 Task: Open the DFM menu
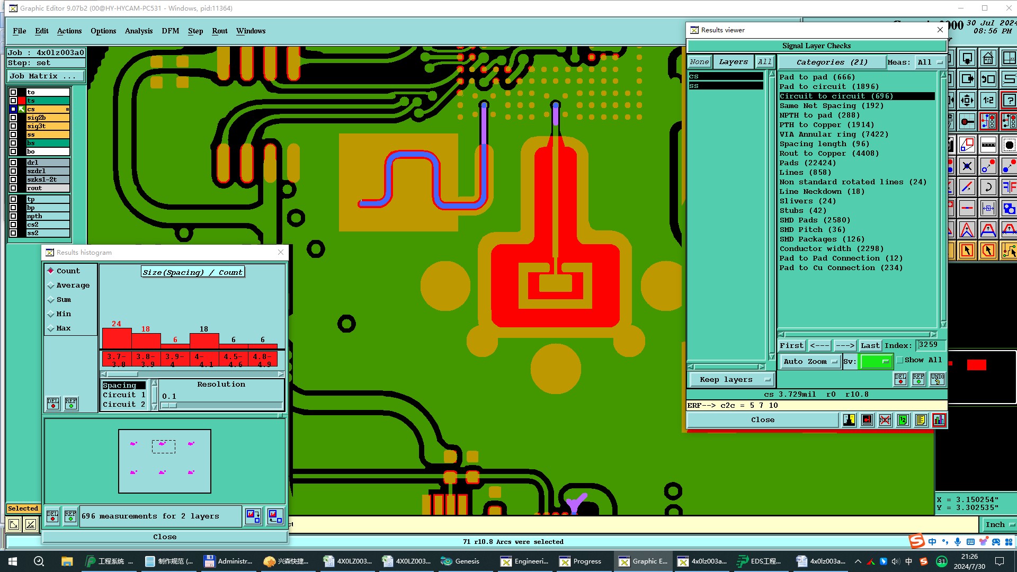click(x=170, y=31)
